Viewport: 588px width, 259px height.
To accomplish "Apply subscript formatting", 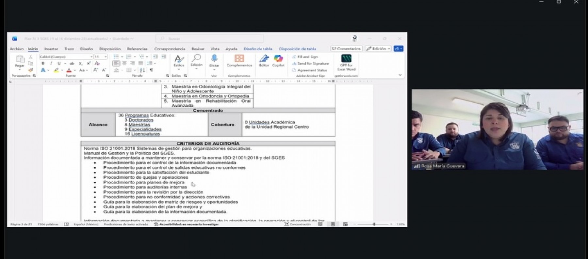I will pyautogui.click(x=81, y=63).
